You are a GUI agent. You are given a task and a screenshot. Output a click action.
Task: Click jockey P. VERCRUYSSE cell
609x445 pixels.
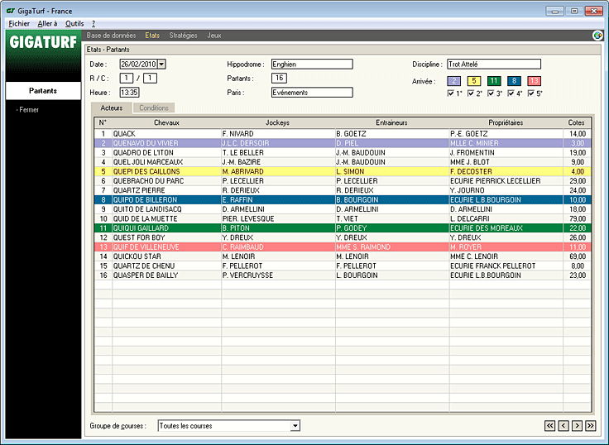[x=278, y=275]
